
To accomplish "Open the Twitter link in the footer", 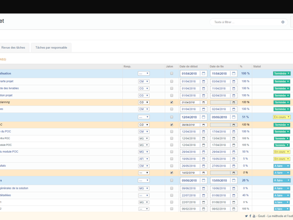I will click(x=246, y=216).
